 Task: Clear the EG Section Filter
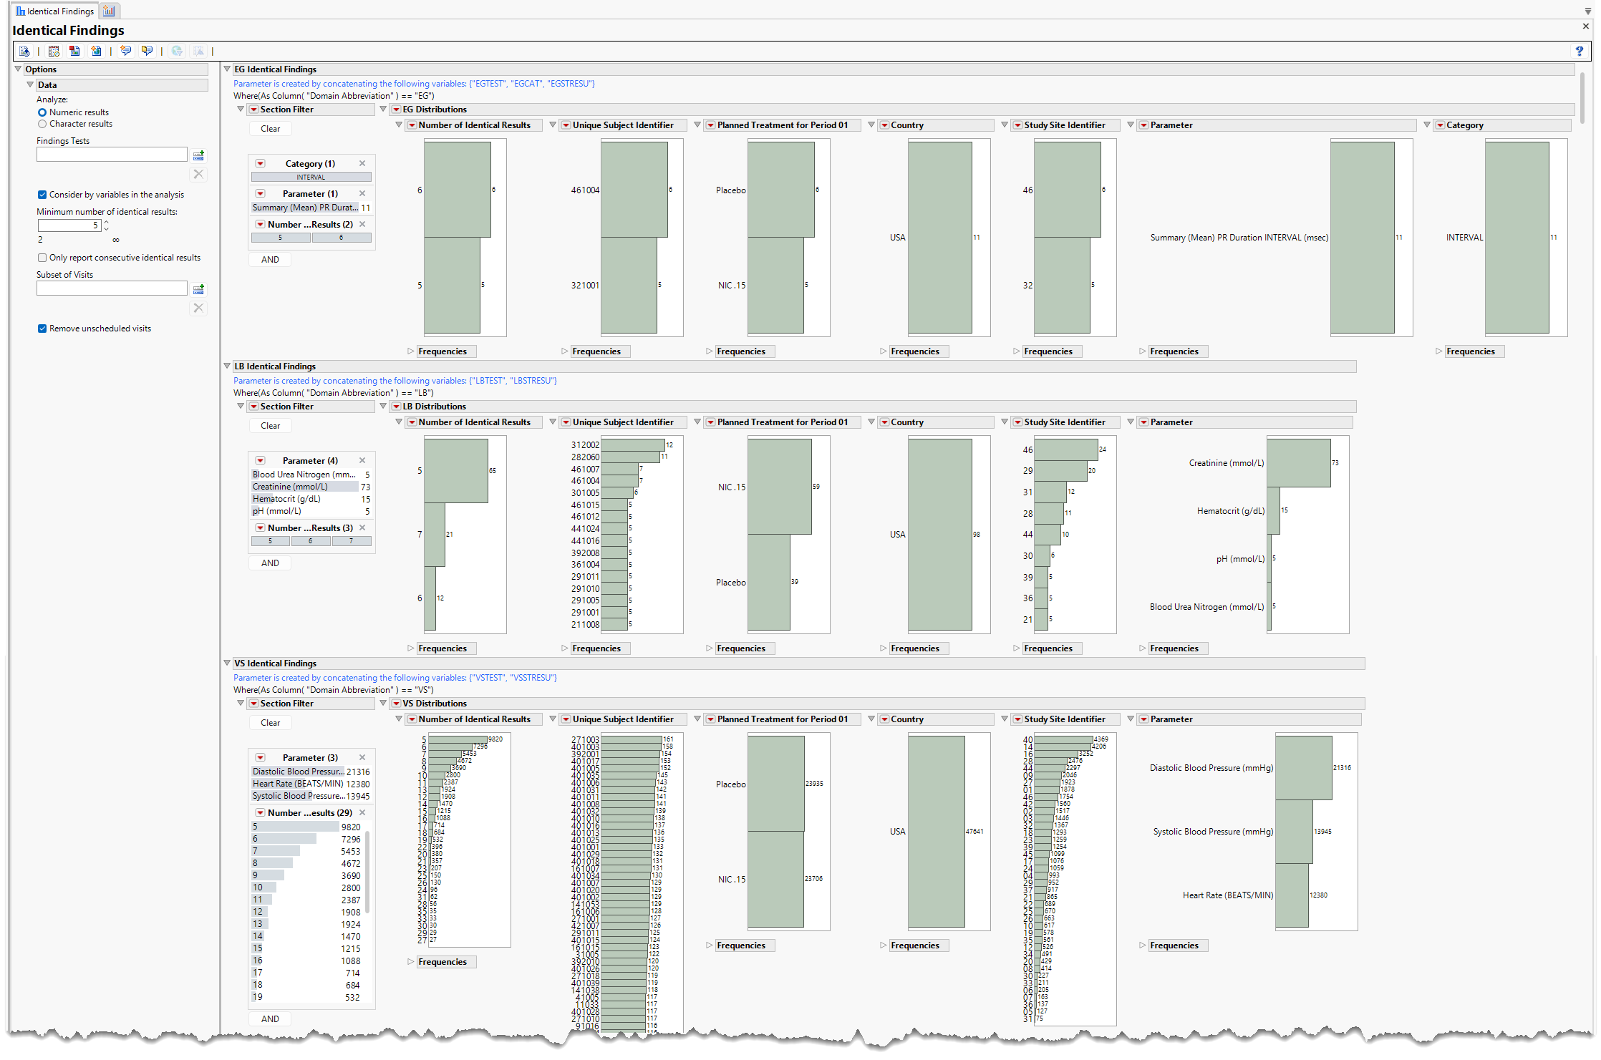click(x=271, y=129)
